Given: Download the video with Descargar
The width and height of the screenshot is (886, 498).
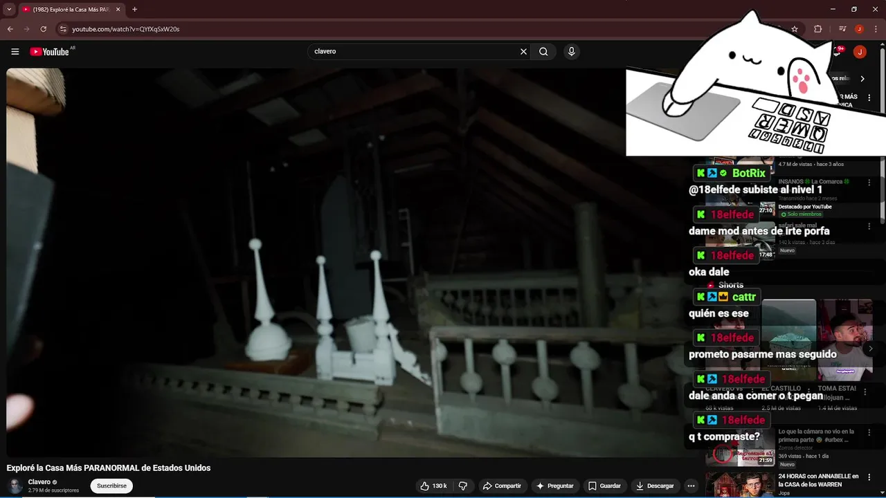Looking at the screenshot, I should [x=655, y=486].
